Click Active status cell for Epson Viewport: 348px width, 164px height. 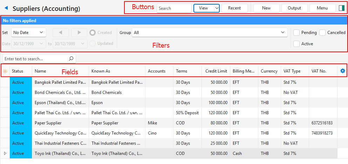click(18, 103)
